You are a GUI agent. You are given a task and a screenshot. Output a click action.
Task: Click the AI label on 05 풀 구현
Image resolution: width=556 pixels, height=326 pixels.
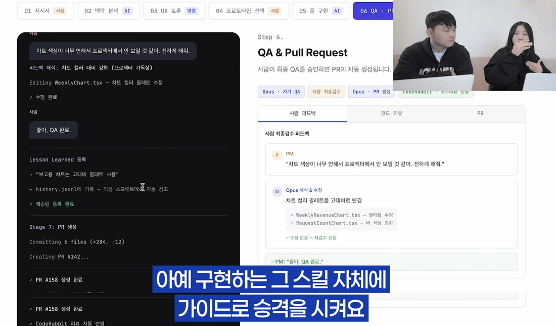(x=337, y=11)
